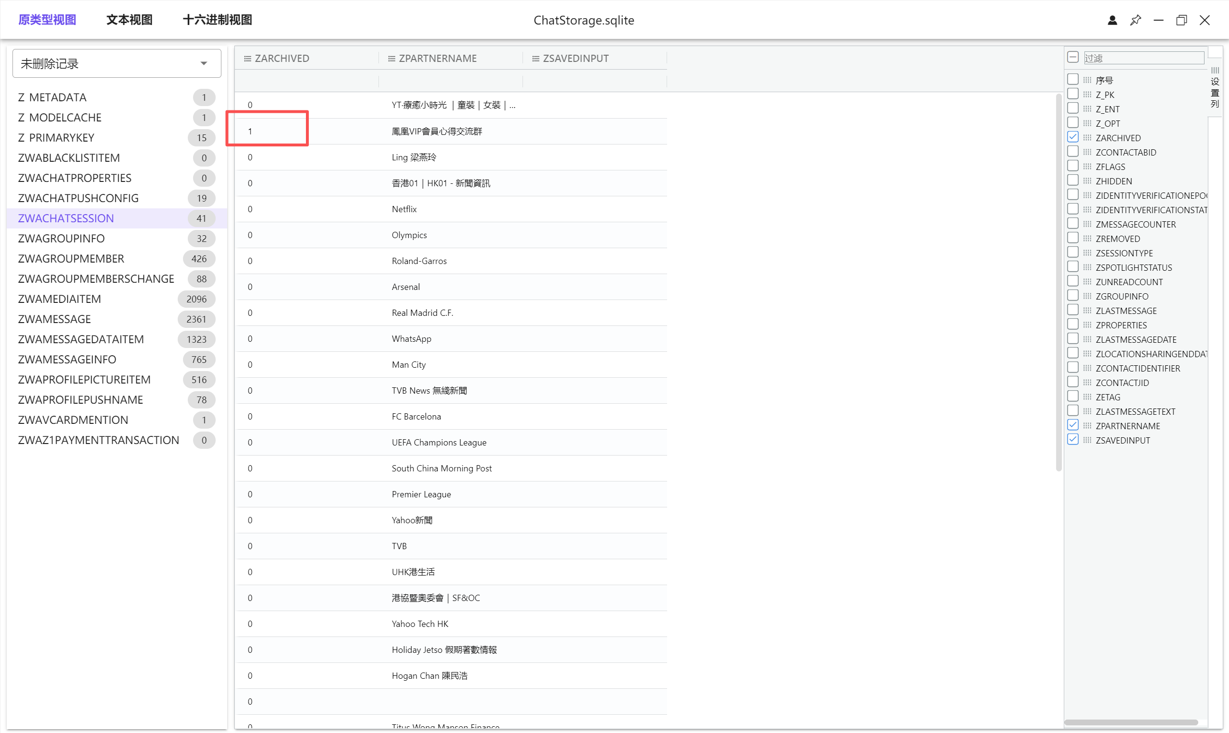Open the column settings side tab icon
The width and height of the screenshot is (1229, 733).
point(1215,87)
